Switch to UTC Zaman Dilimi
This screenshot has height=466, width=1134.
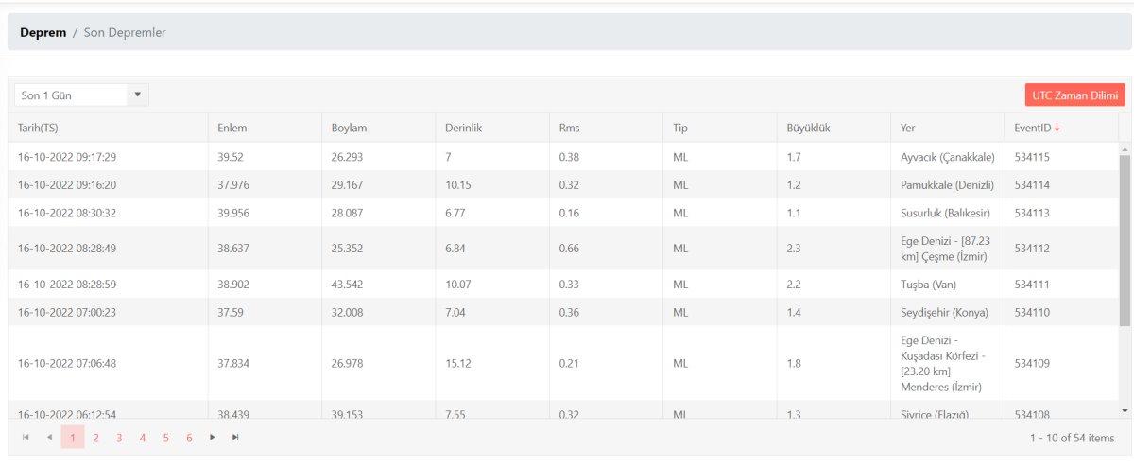point(1074,95)
